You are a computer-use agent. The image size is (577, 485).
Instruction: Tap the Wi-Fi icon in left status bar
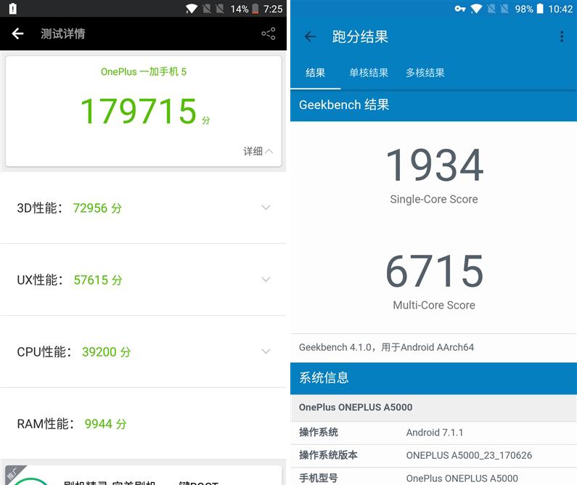(192, 9)
